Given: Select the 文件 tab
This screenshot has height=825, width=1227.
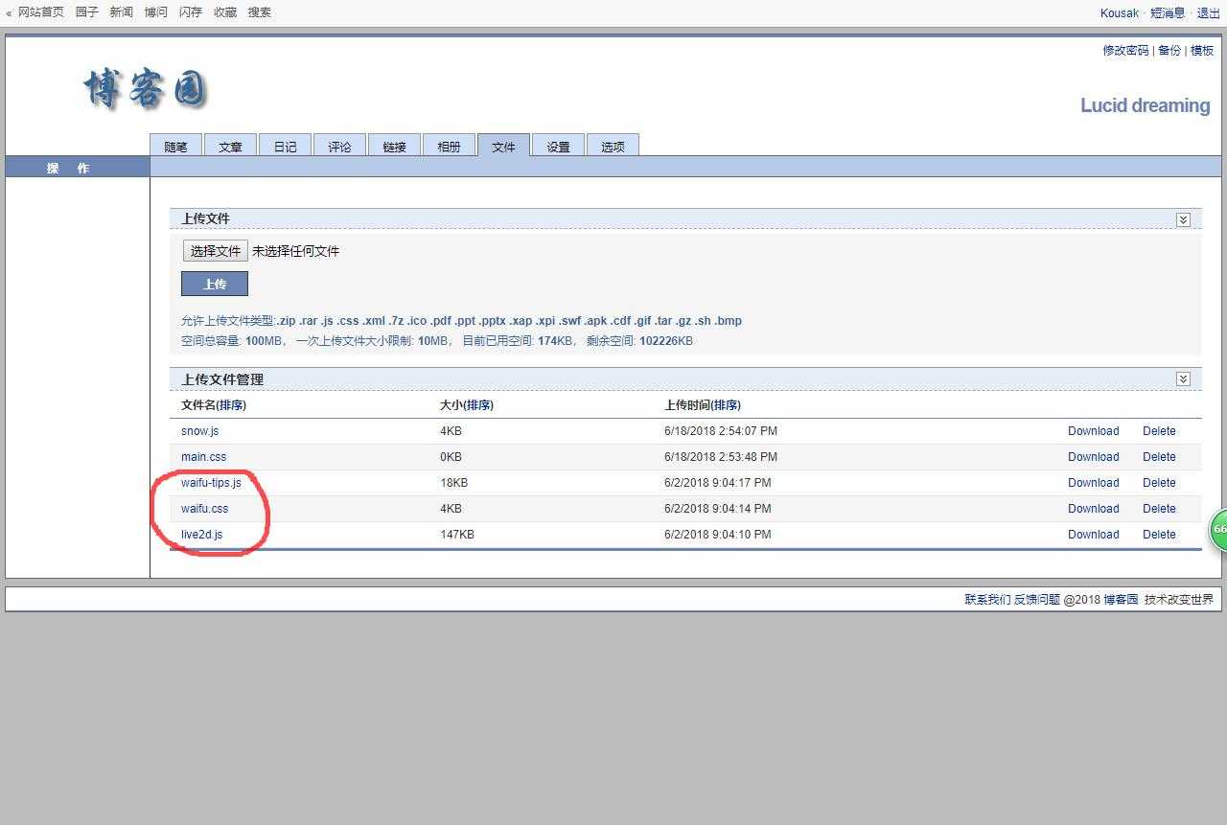Looking at the screenshot, I should click(x=503, y=146).
